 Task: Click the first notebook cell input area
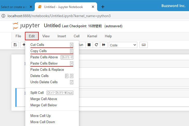click(134, 64)
